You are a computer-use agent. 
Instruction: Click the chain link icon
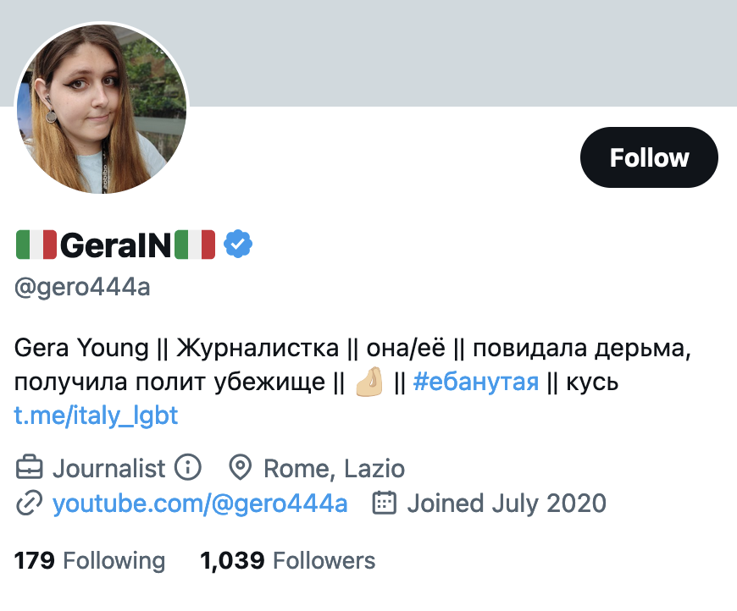coord(30,504)
